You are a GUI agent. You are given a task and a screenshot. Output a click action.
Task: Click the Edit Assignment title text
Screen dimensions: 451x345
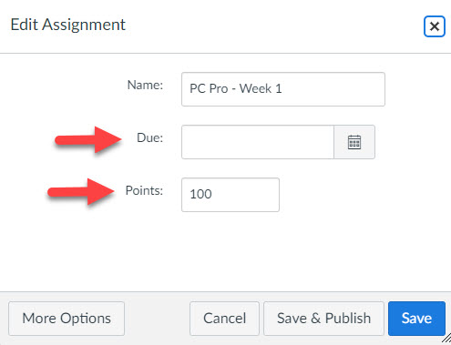coord(68,25)
